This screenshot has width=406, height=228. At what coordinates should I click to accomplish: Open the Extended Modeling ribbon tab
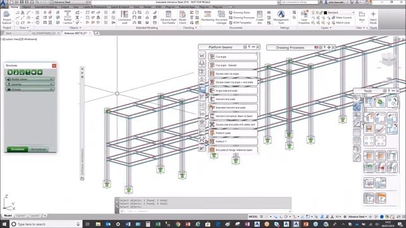46,7
